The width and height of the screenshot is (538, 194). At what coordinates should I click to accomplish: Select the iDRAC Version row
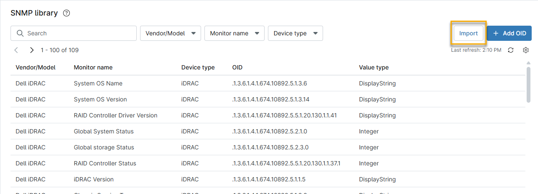click(x=268, y=179)
